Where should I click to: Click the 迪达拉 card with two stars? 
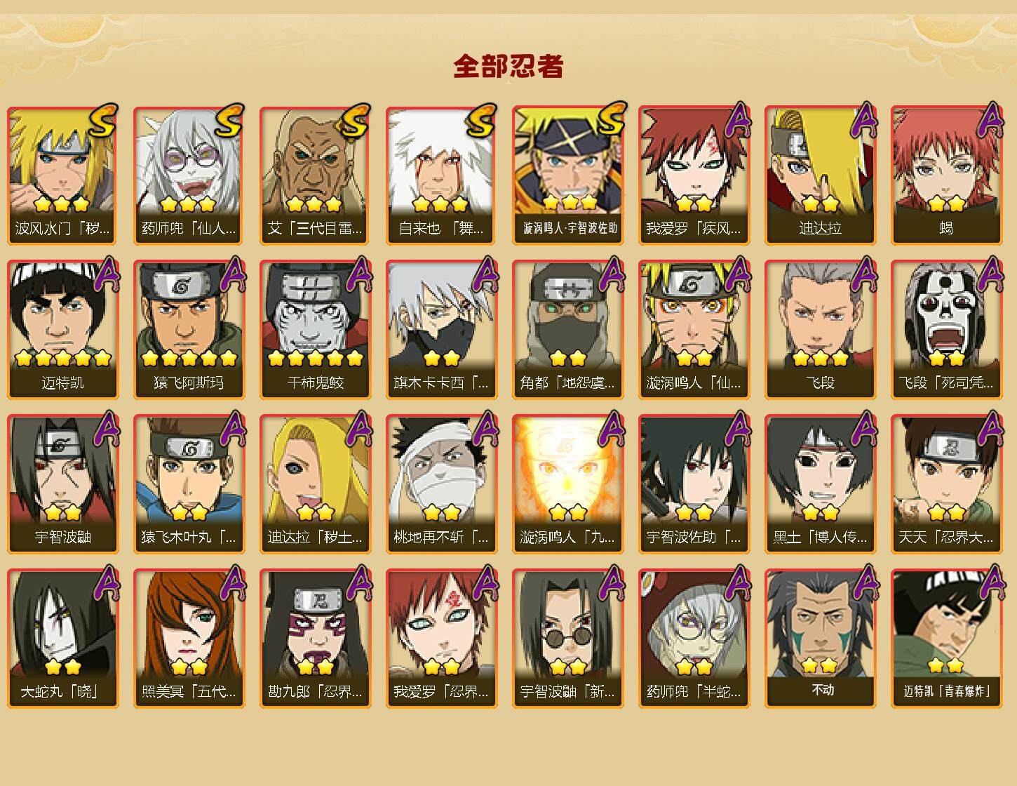click(821, 175)
